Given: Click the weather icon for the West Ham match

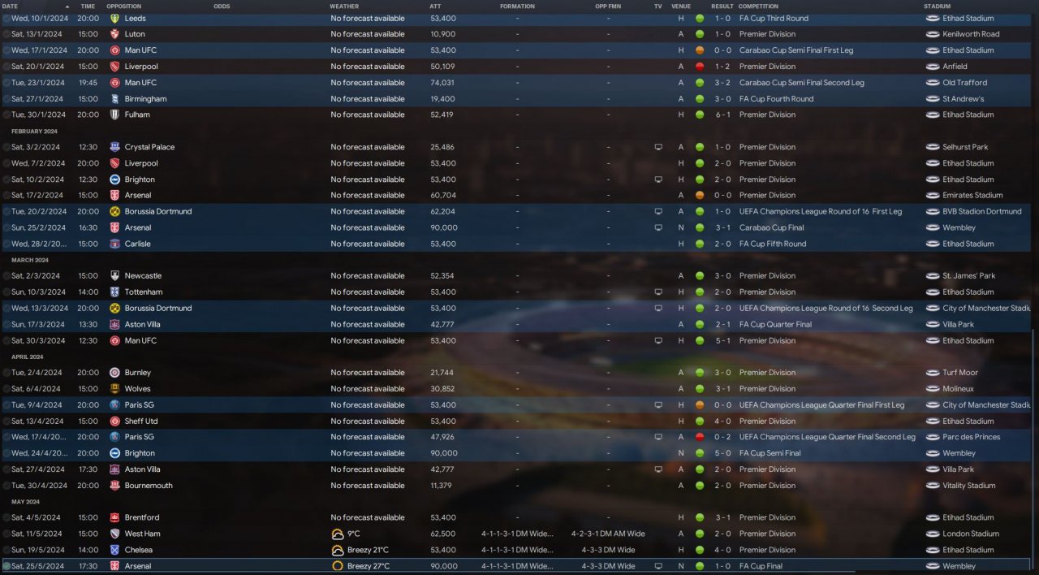Looking at the screenshot, I should pyautogui.click(x=338, y=534).
